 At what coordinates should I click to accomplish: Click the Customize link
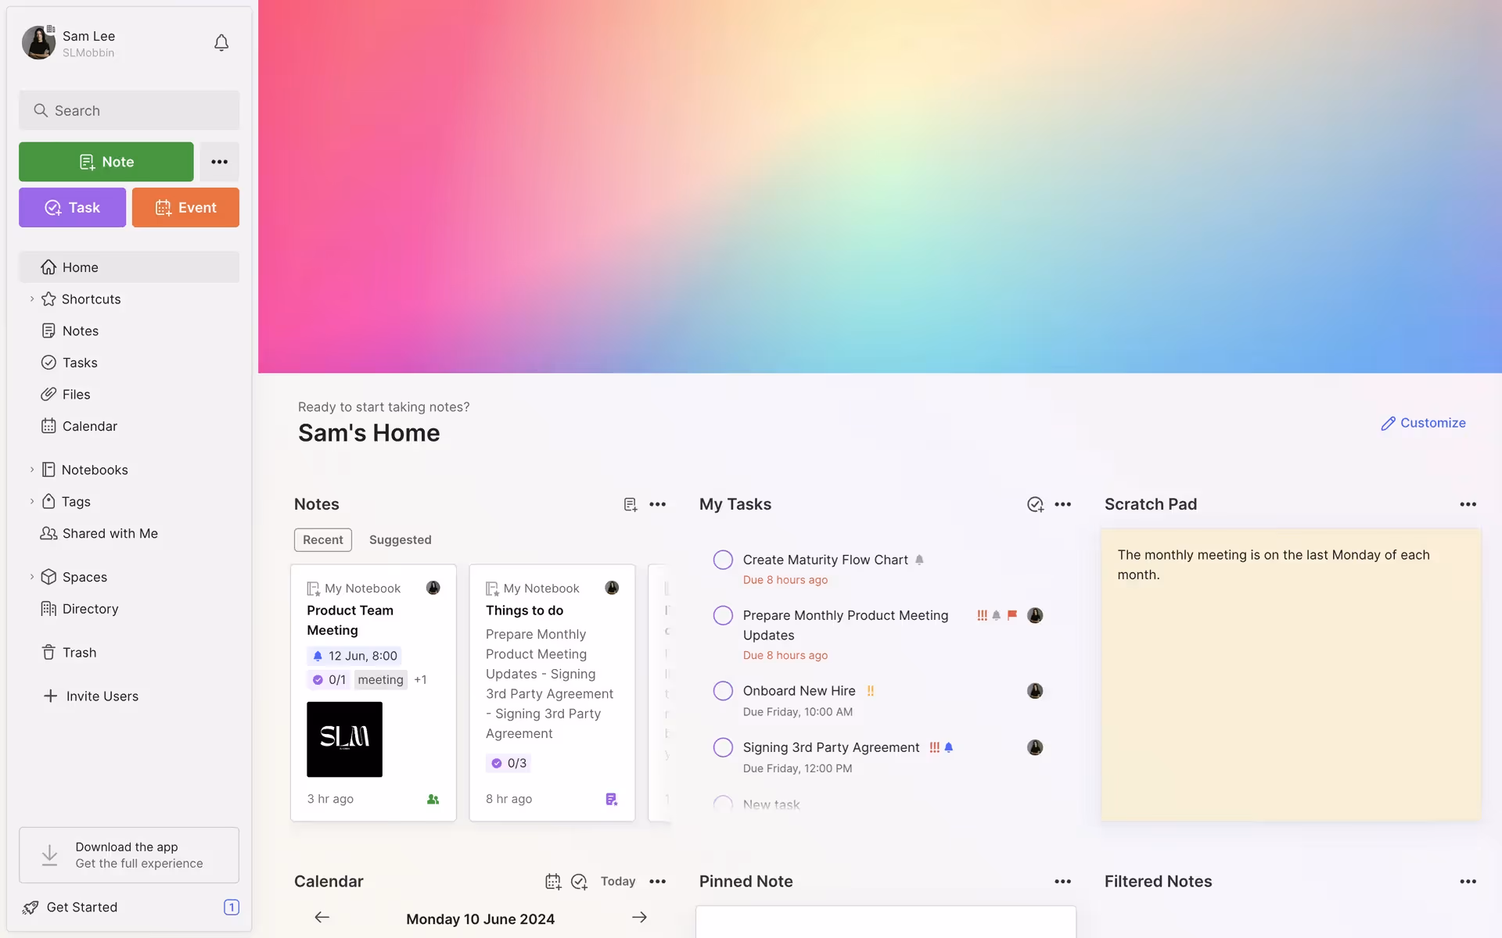[x=1423, y=423]
